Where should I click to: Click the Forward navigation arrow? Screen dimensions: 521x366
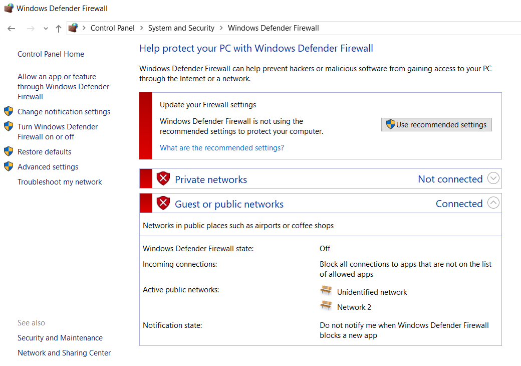pyautogui.click(x=31, y=29)
